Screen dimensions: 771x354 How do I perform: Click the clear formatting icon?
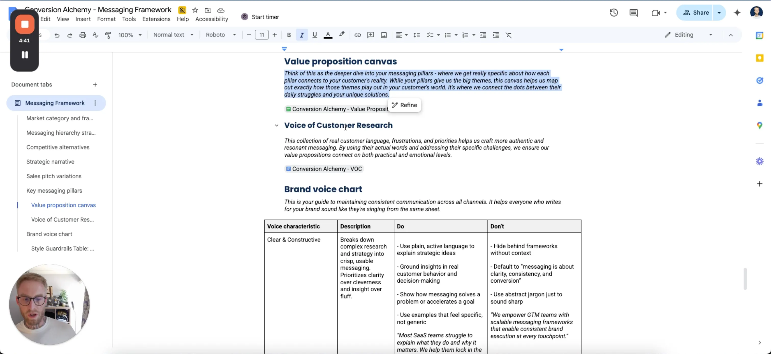[508, 35]
